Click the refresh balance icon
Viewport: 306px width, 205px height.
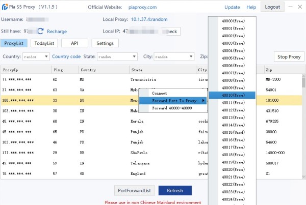click(x=41, y=31)
